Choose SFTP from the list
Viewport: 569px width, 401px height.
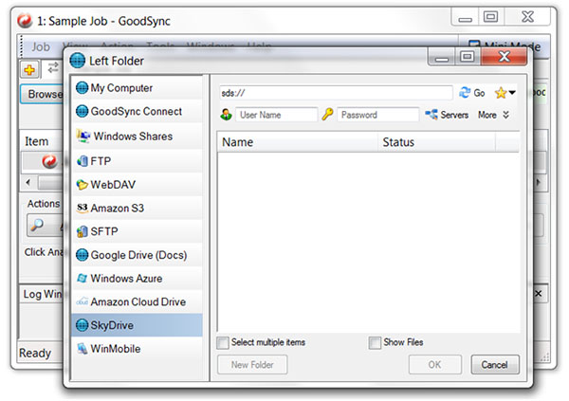(x=137, y=231)
